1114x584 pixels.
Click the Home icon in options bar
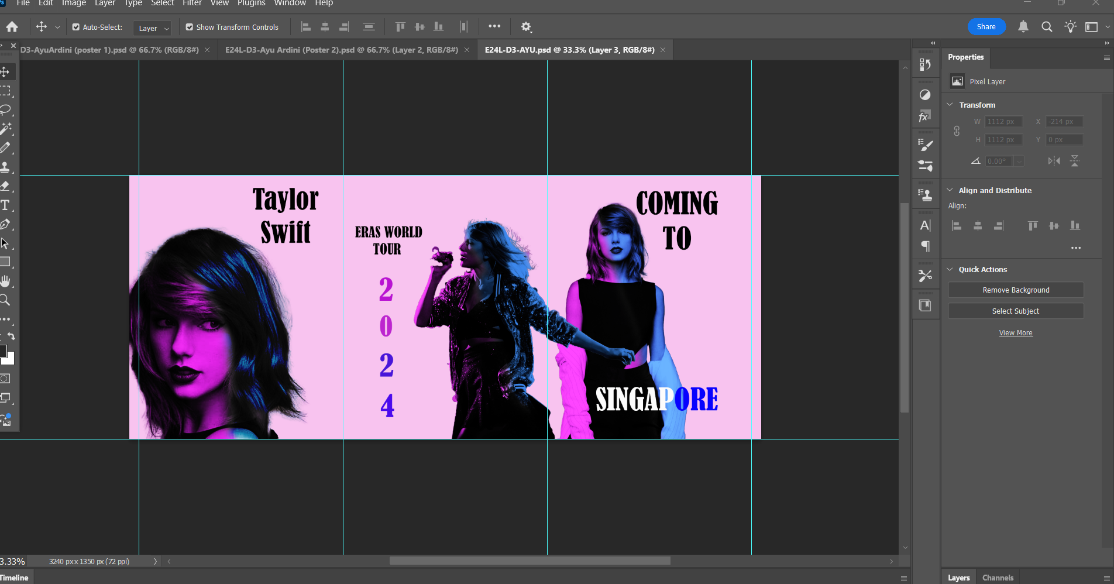[x=12, y=27]
